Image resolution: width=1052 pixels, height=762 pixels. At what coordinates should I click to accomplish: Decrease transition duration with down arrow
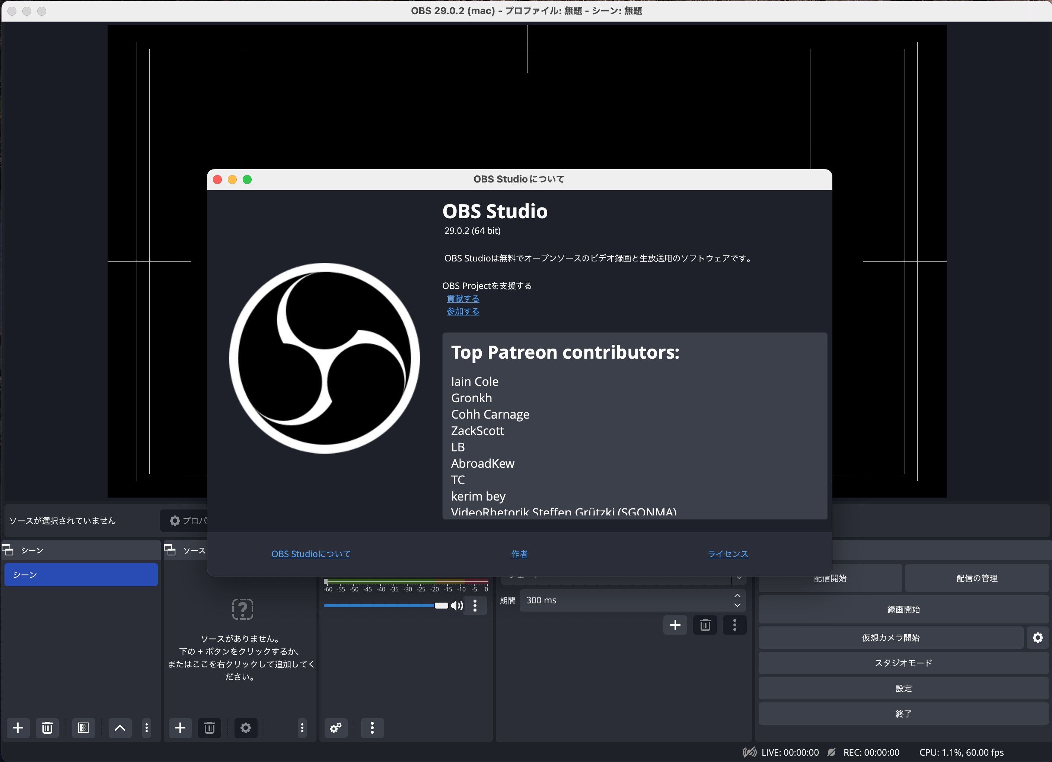(737, 605)
